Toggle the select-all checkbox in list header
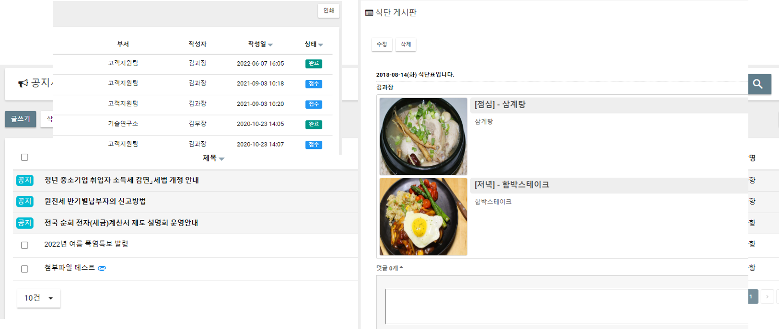 click(x=24, y=157)
